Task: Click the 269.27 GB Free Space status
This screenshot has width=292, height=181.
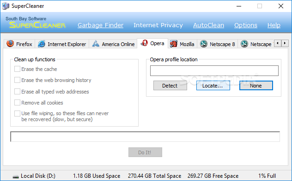Action: [x=213, y=176]
